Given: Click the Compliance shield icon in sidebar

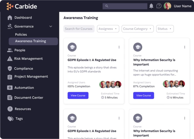Looking at the screenshot, I should click(x=10, y=69).
